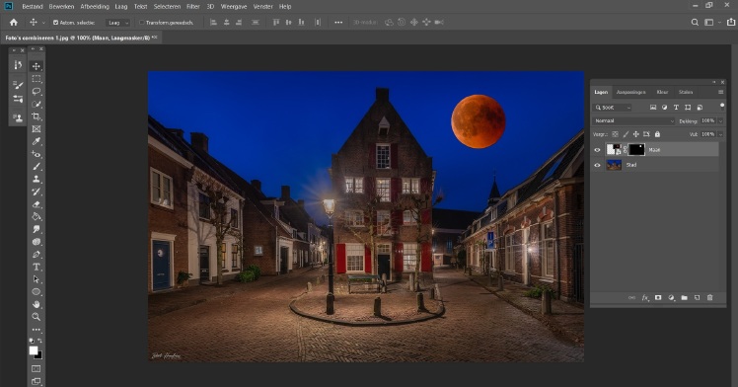The image size is (738, 387).
Task: Select the Type tool
Action: (x=37, y=267)
